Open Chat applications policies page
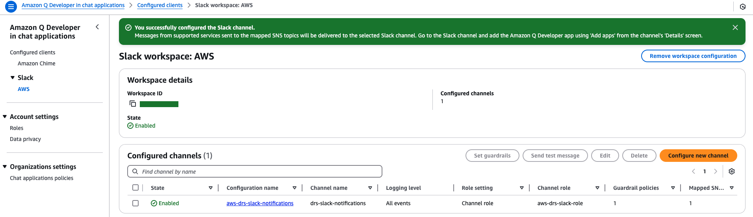Screen dimensions: 753x217 point(41,178)
